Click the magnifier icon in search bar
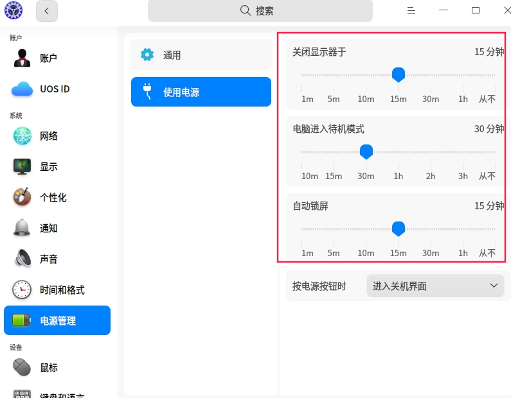The height and width of the screenshot is (398, 511). [x=245, y=10]
